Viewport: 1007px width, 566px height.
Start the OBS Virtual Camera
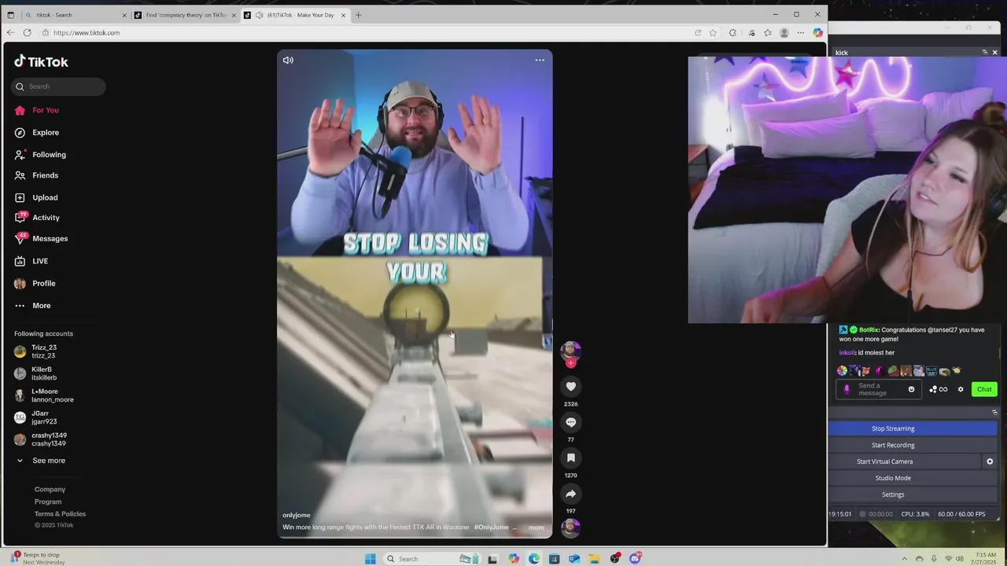[884, 461]
